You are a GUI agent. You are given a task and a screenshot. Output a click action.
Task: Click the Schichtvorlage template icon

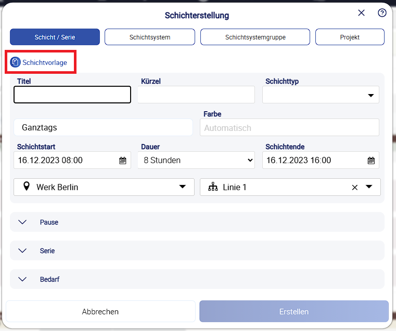coord(16,62)
